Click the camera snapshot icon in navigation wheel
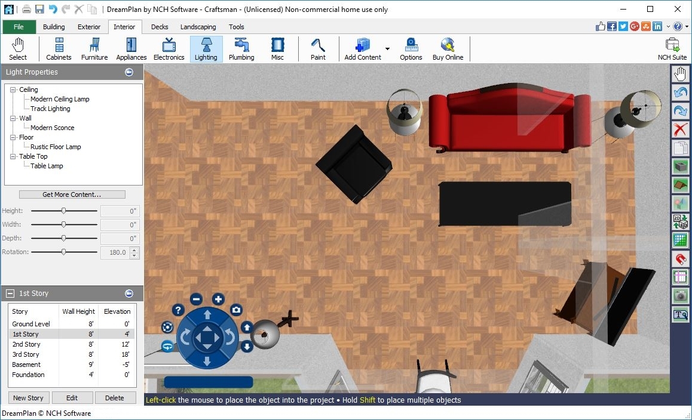 point(237,310)
